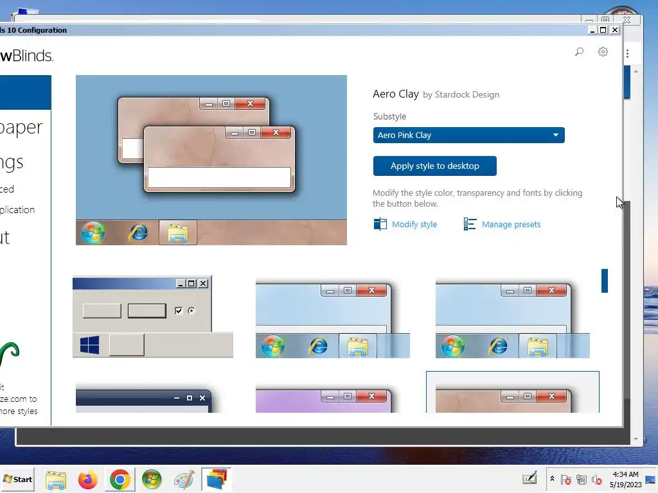
Task: Click the muted volume tray icon
Action: (596, 479)
